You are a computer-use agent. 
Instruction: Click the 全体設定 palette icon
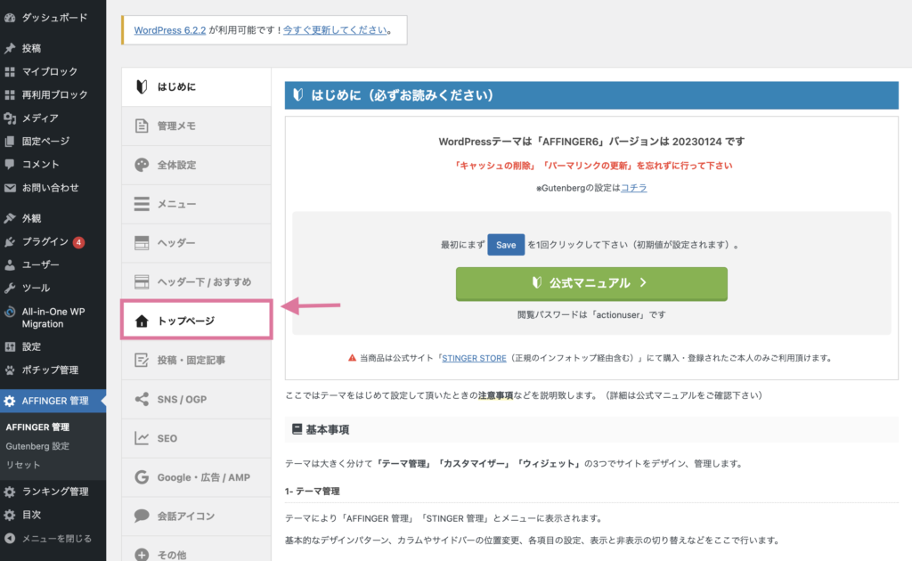click(x=142, y=165)
